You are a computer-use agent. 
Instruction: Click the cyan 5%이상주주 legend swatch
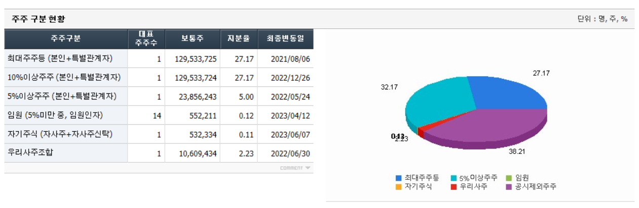tap(454, 178)
